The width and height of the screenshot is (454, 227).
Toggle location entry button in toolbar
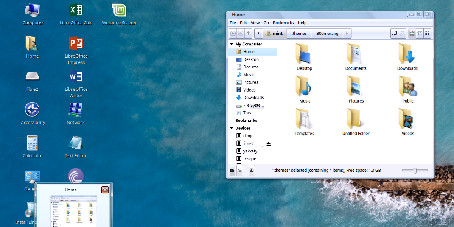[x=394, y=33]
